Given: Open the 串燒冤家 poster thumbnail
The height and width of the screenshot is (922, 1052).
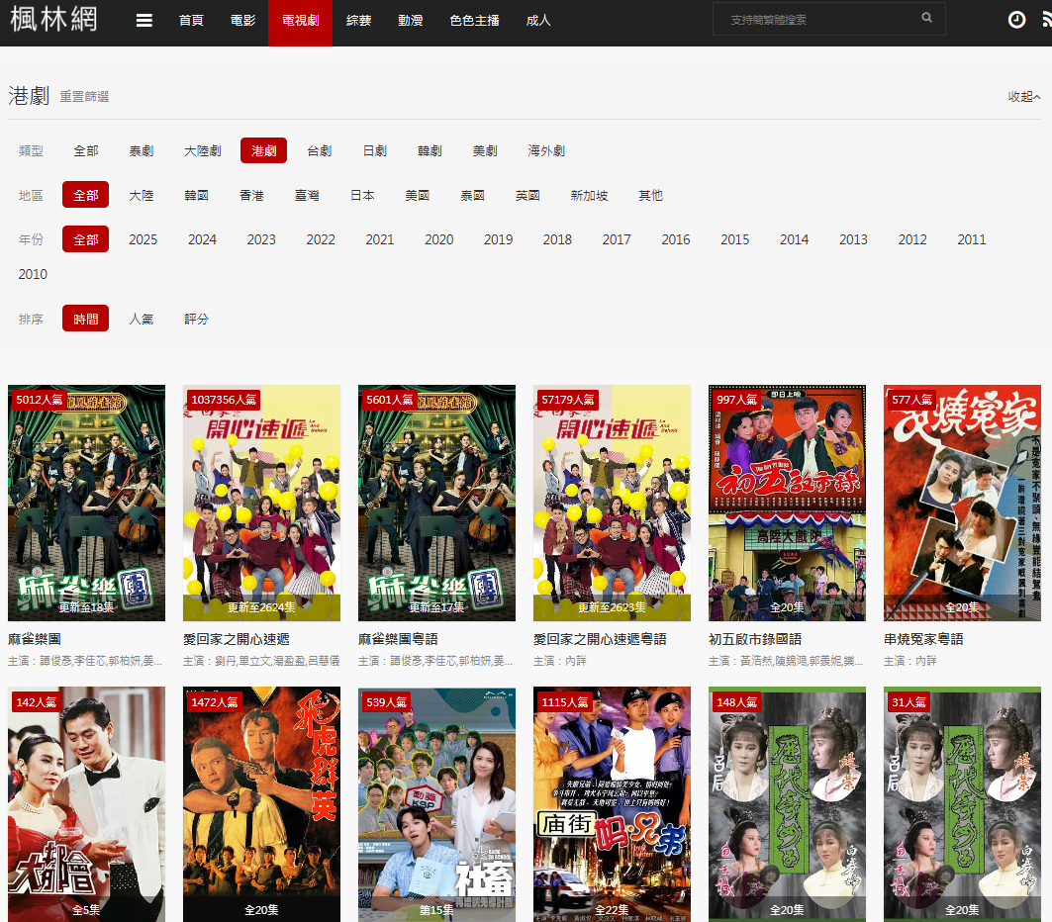Looking at the screenshot, I should pos(962,503).
